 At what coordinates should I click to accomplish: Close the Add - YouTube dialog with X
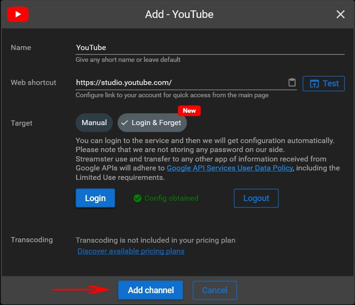click(x=340, y=15)
